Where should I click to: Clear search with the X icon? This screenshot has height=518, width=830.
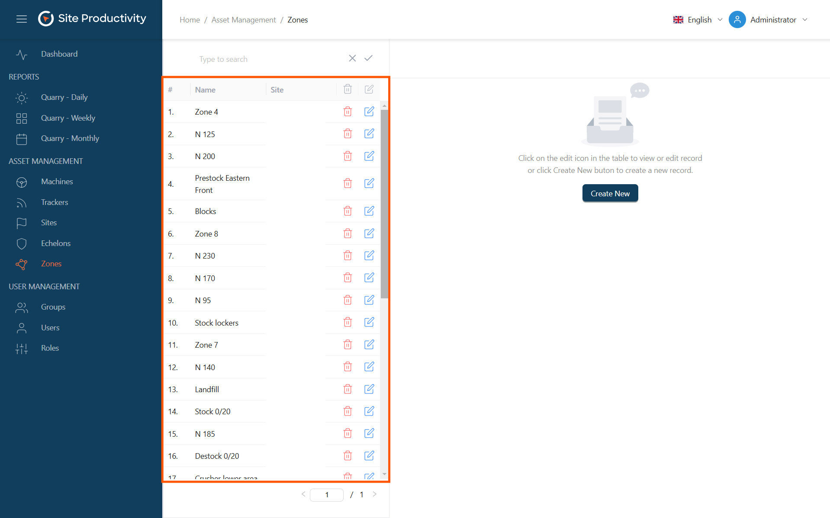[352, 58]
